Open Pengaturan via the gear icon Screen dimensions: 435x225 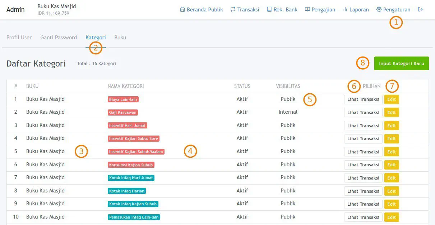379,10
